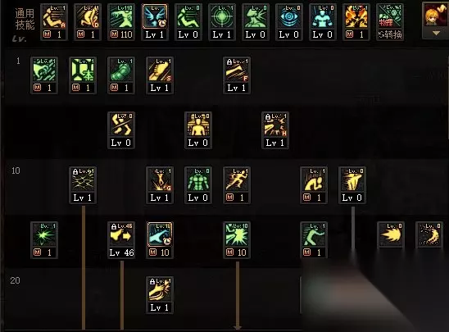Select the blue winged skill with clock

coord(155,22)
